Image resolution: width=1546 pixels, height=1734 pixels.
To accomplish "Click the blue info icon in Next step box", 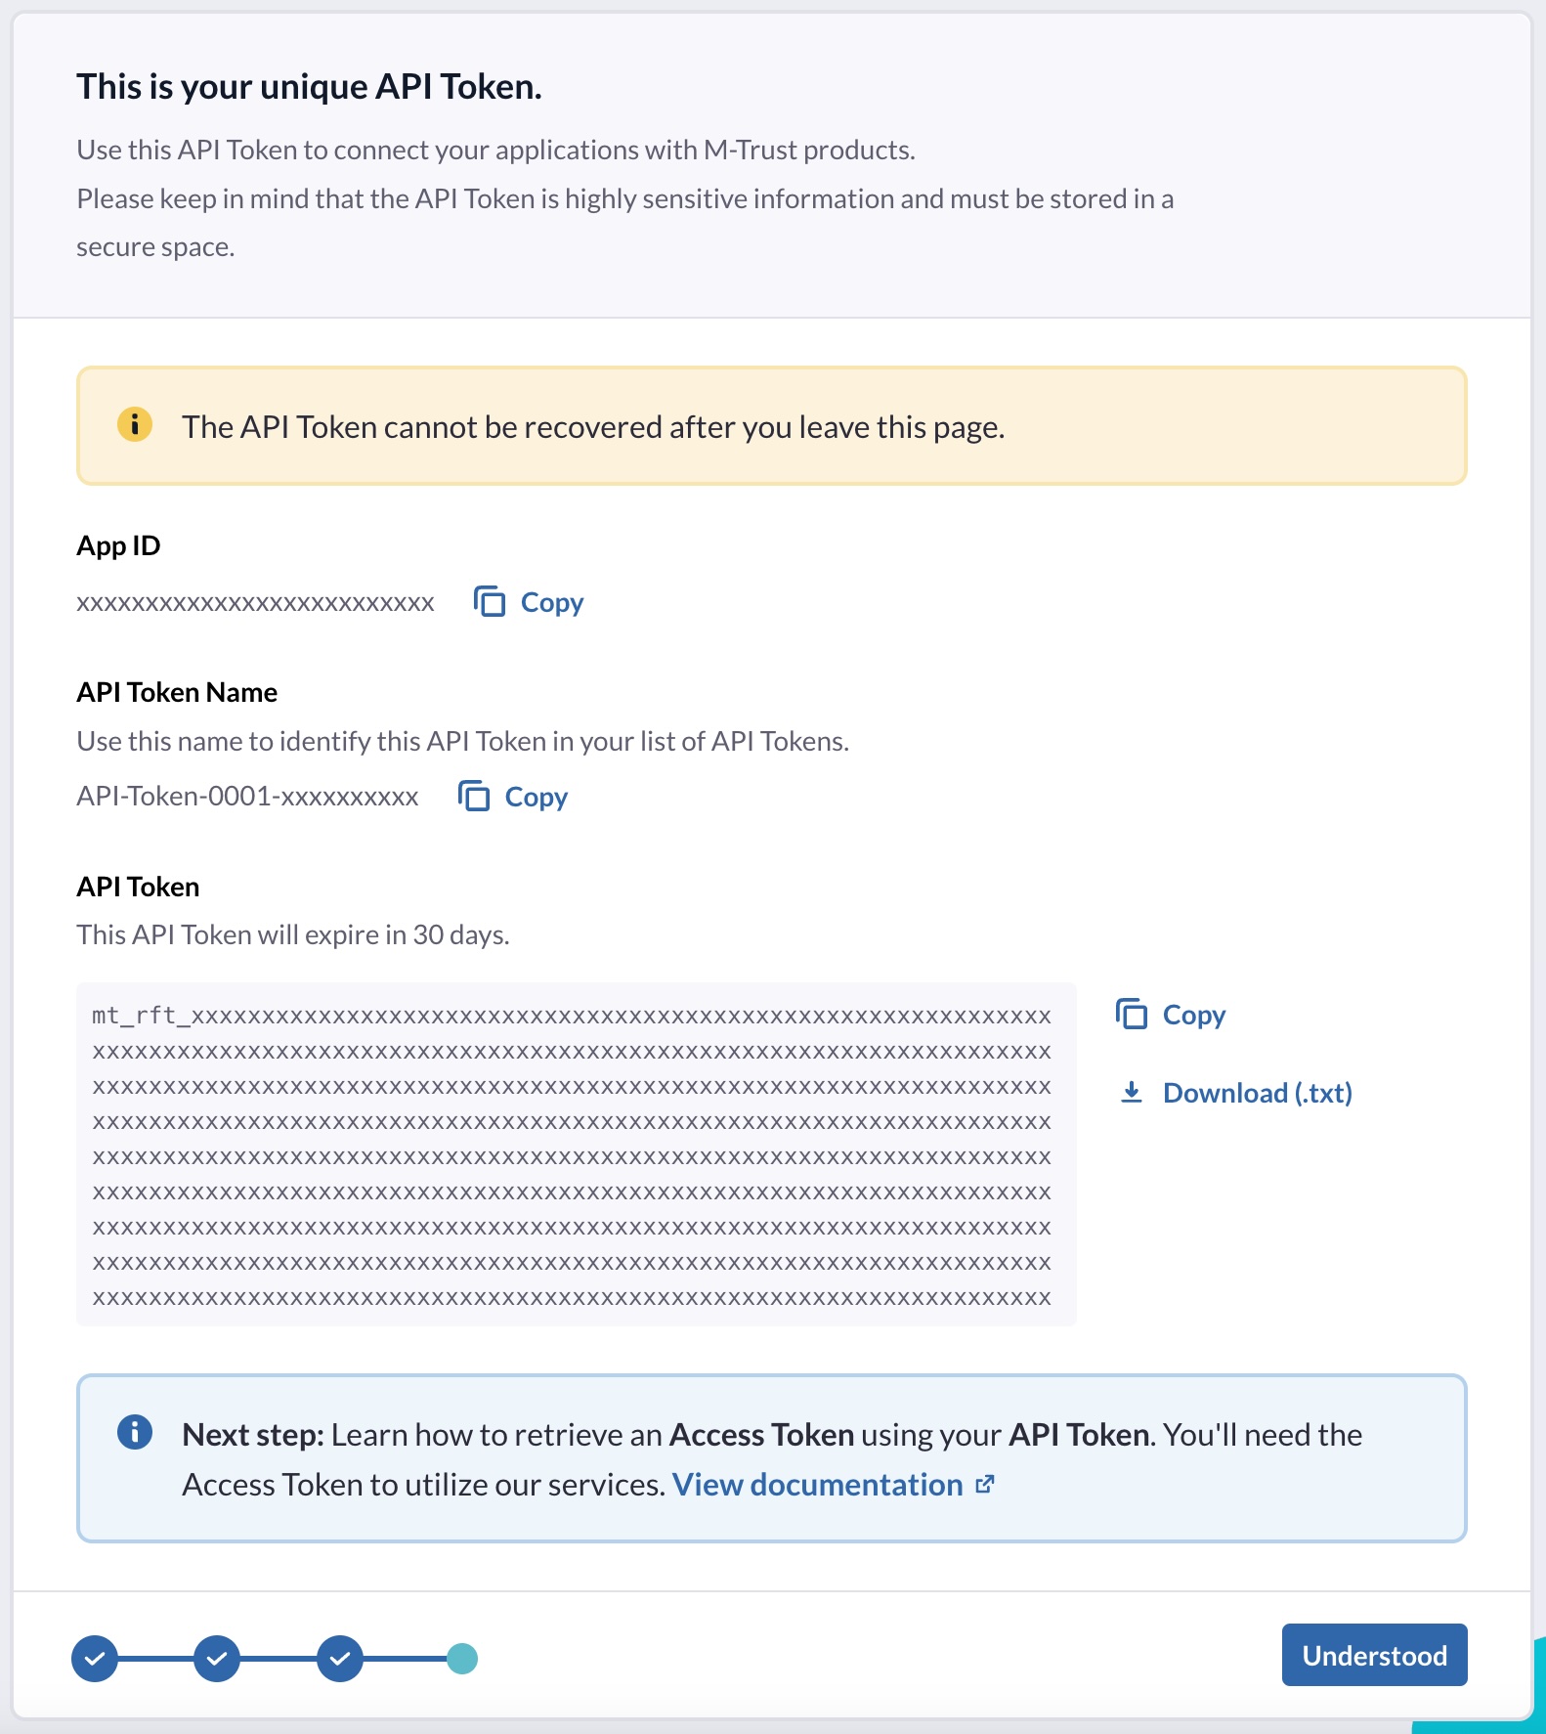I will tap(135, 1433).
